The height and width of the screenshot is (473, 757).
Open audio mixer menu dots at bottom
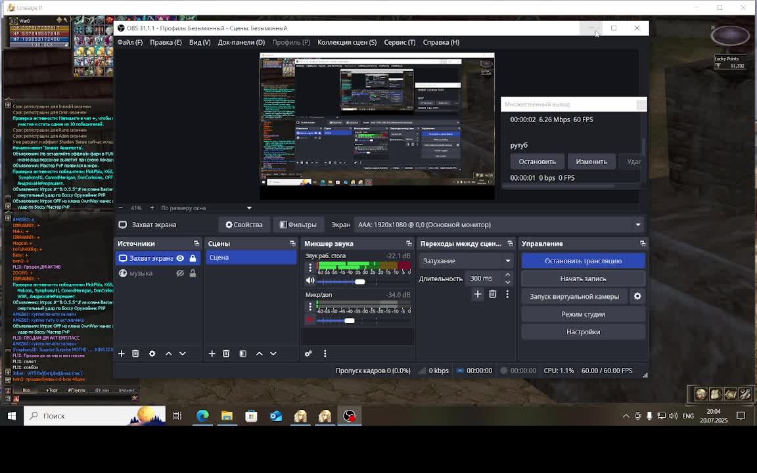[325, 354]
